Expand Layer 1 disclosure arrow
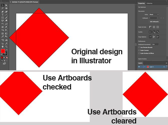The width and height of the screenshot is (168, 125). 145,67
